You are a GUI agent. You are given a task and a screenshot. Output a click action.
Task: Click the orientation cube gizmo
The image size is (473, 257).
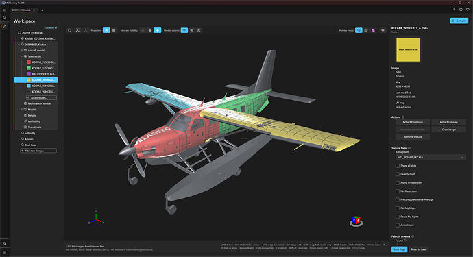(356, 221)
